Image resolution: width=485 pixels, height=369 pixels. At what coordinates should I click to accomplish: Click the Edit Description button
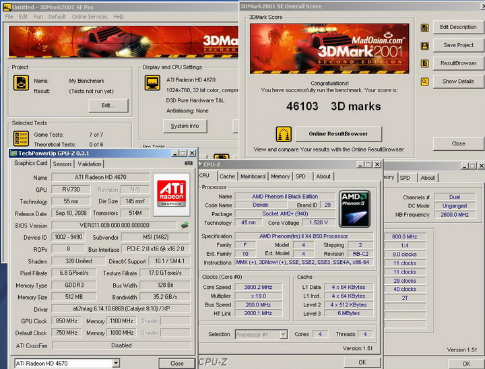click(x=458, y=27)
